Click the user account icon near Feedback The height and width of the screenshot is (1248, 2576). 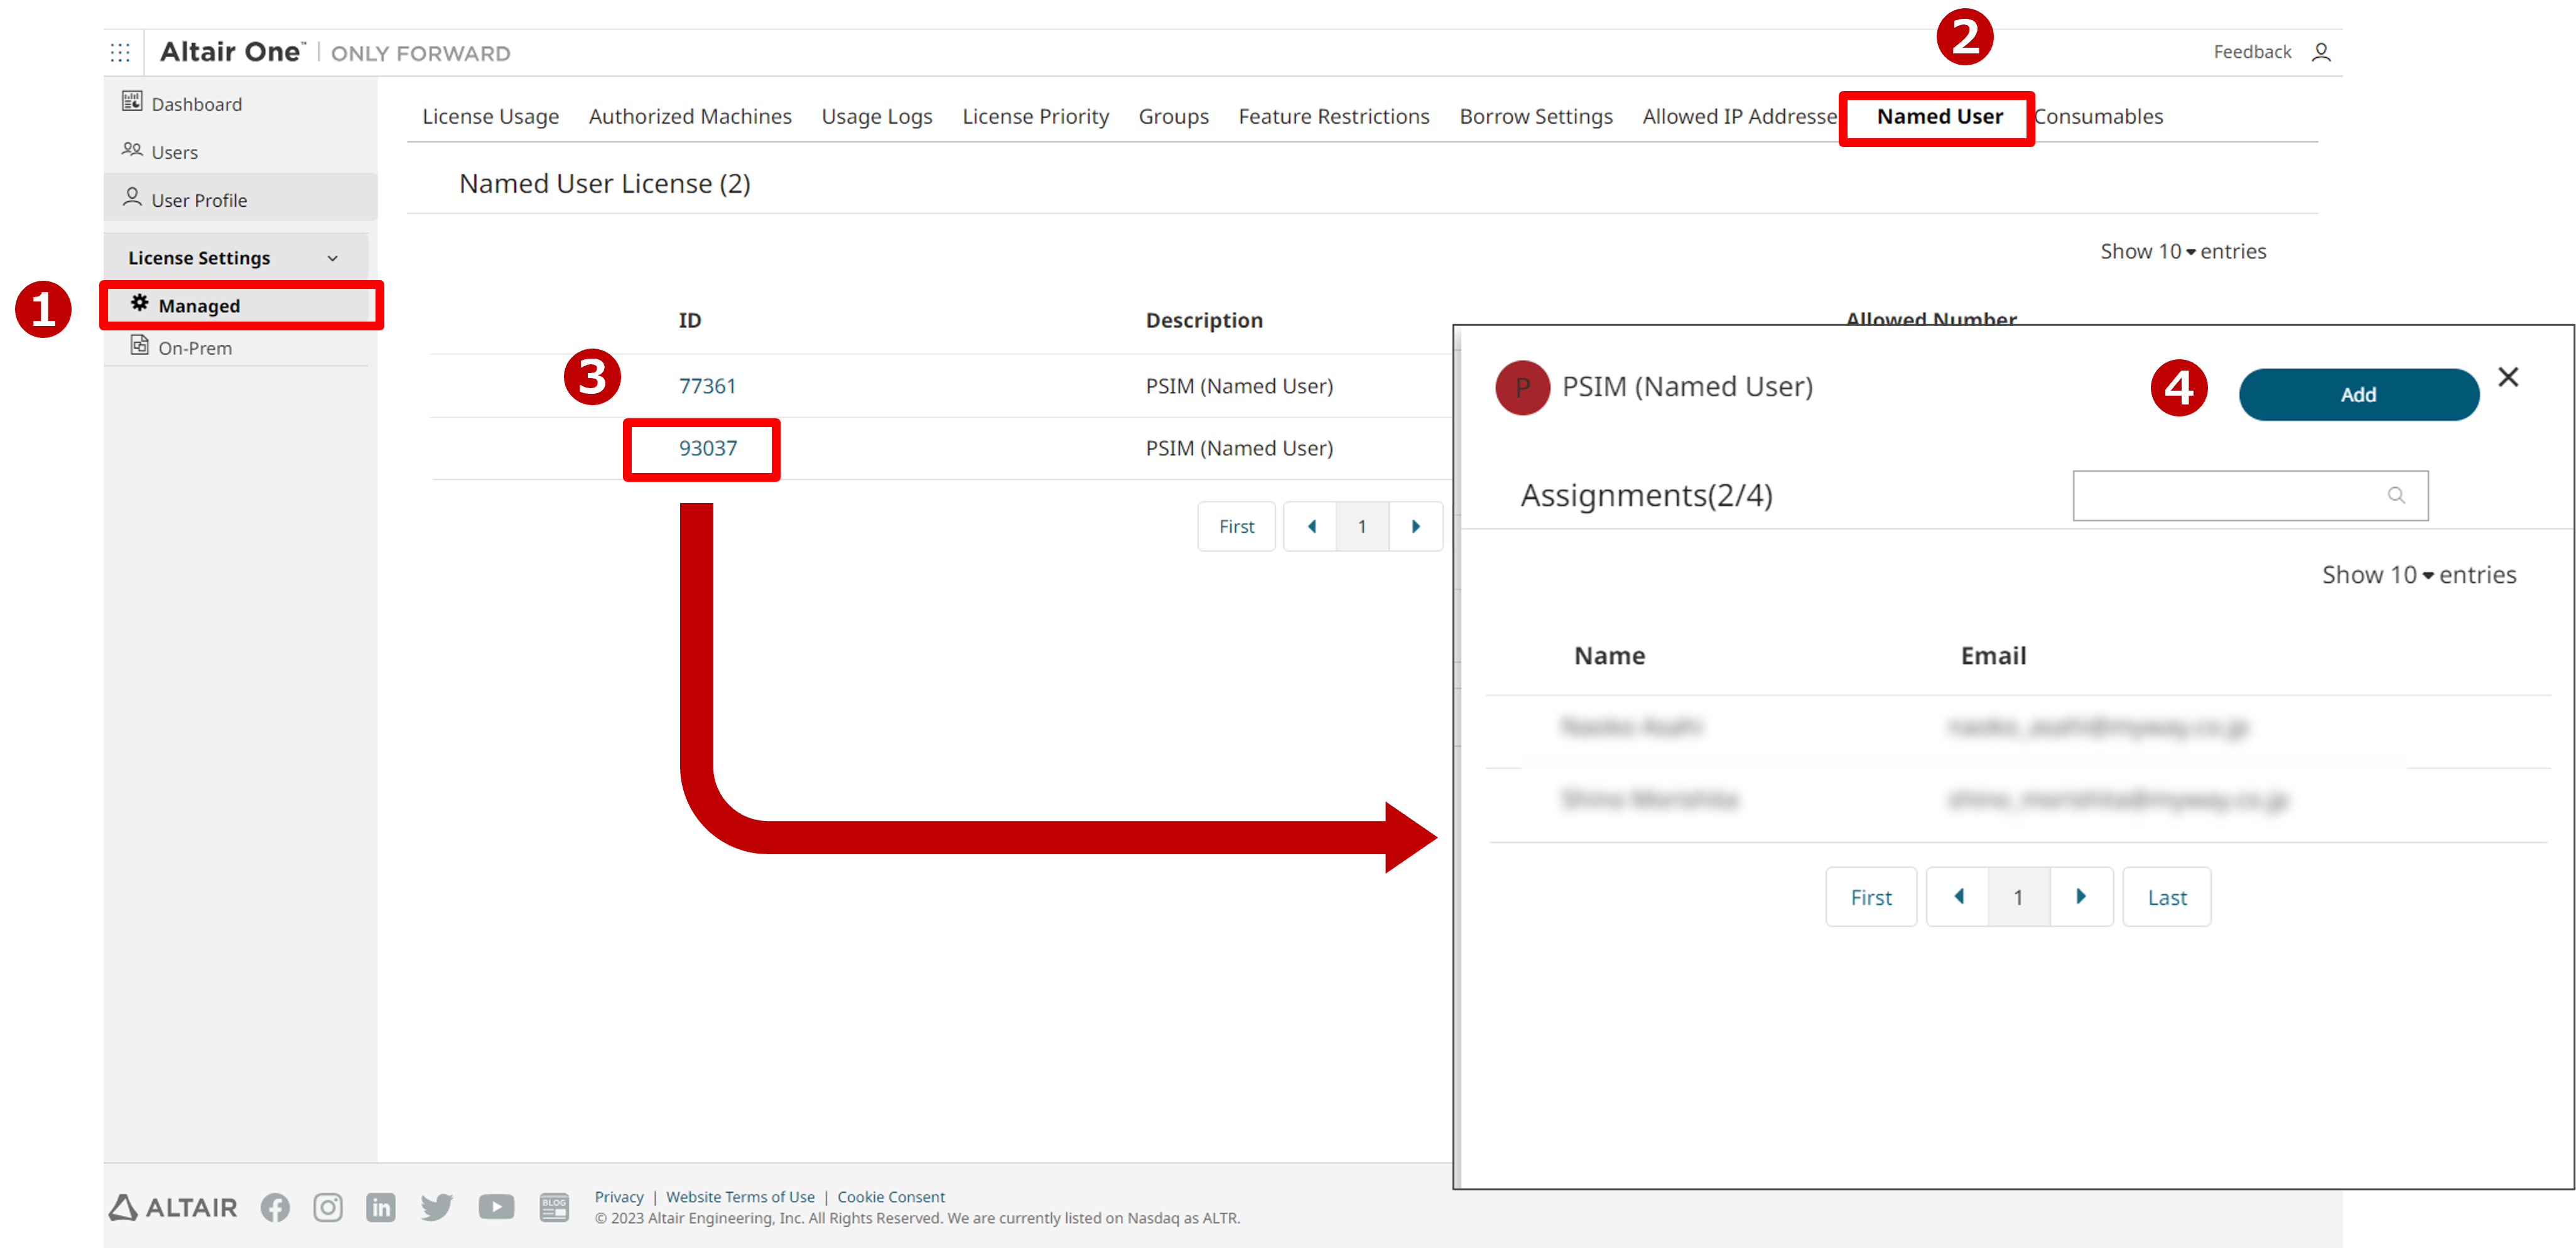click(2321, 52)
